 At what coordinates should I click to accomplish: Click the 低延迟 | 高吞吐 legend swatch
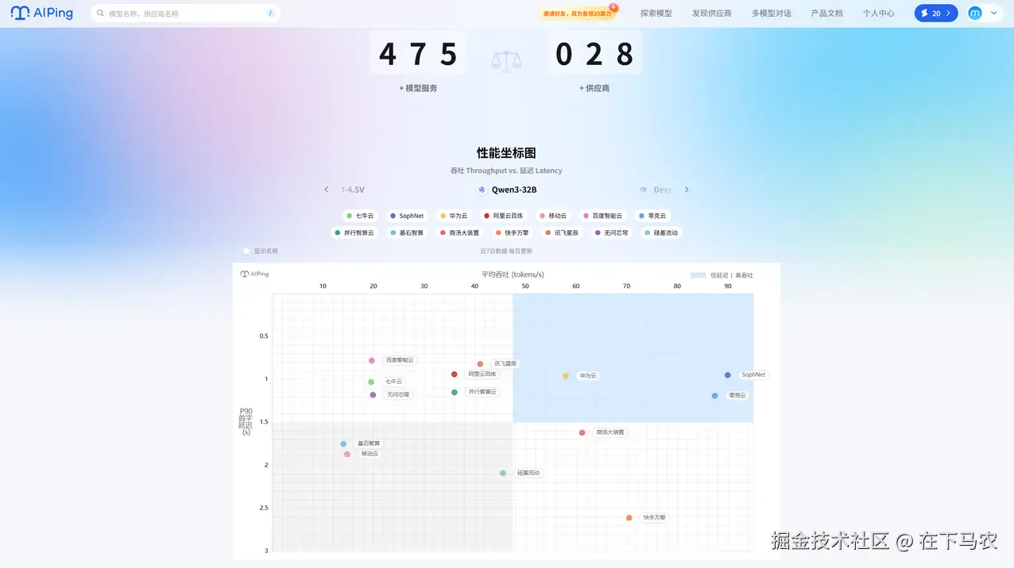(x=698, y=275)
